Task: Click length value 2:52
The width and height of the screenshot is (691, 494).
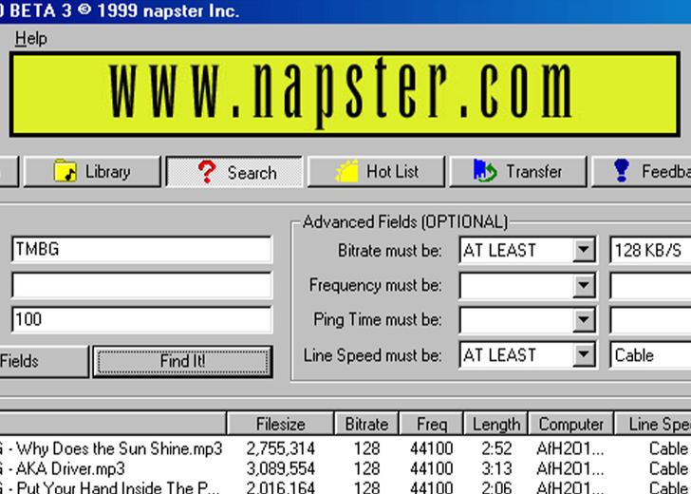Action: [496, 449]
